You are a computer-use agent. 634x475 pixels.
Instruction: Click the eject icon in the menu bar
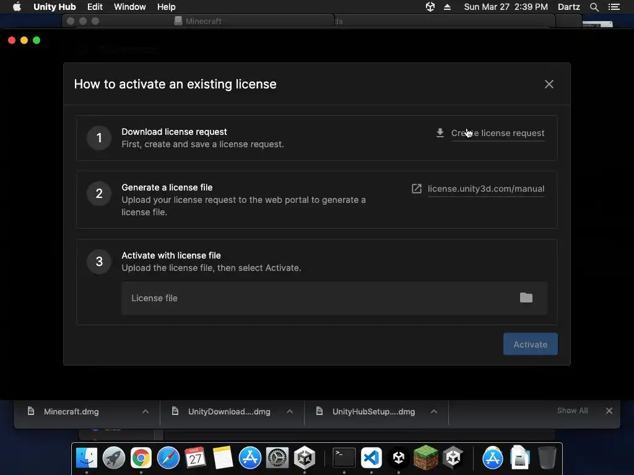[x=447, y=7]
